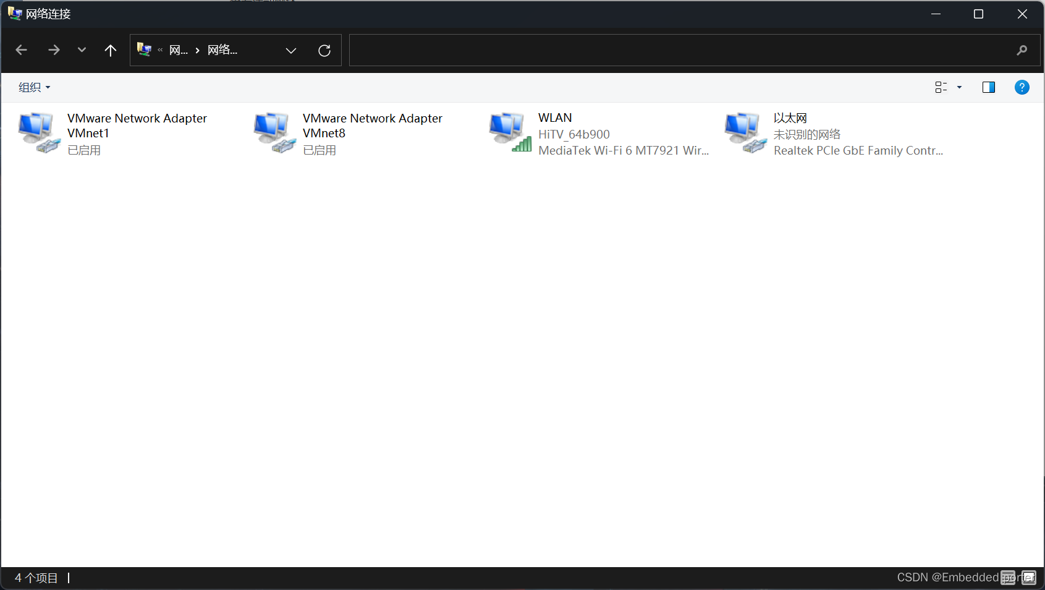The width and height of the screenshot is (1045, 590).
Task: Maximize the 网络连接 window
Action: (x=978, y=14)
